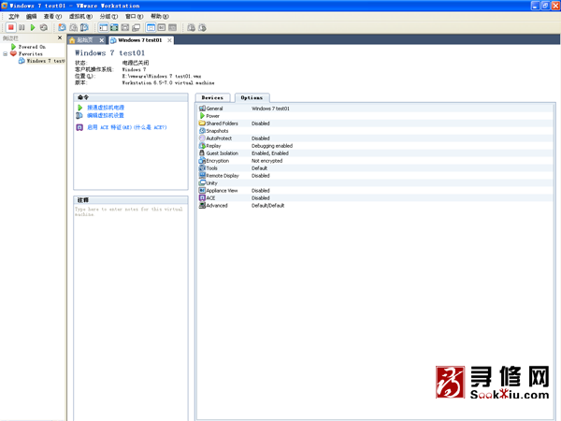Click the AutoProtect option icon
561x421 pixels.
click(202, 138)
